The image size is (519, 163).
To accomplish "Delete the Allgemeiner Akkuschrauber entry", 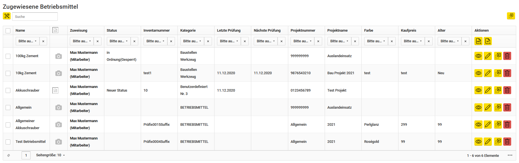I will coord(507,124).
